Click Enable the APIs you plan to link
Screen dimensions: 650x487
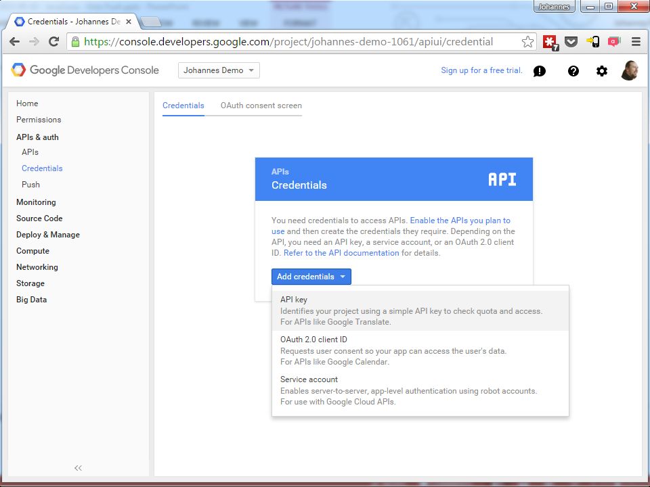tap(460, 221)
